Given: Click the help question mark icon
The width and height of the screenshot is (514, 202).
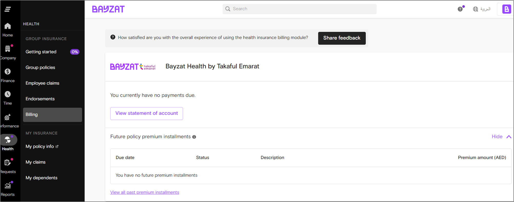Looking at the screenshot, I should click(460, 9).
